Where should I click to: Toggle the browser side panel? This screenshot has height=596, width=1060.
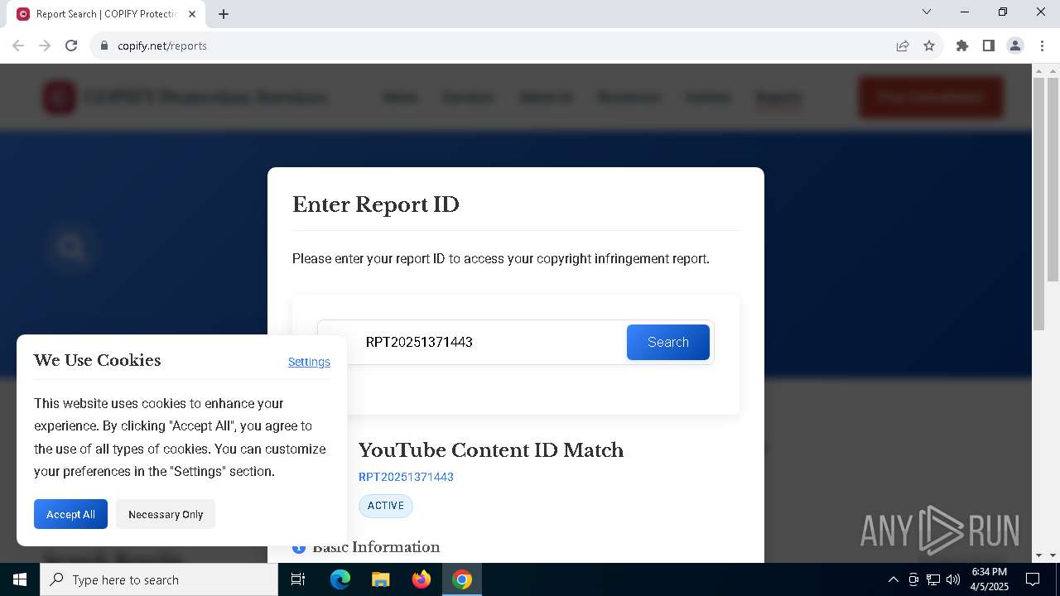pyautogui.click(x=989, y=46)
